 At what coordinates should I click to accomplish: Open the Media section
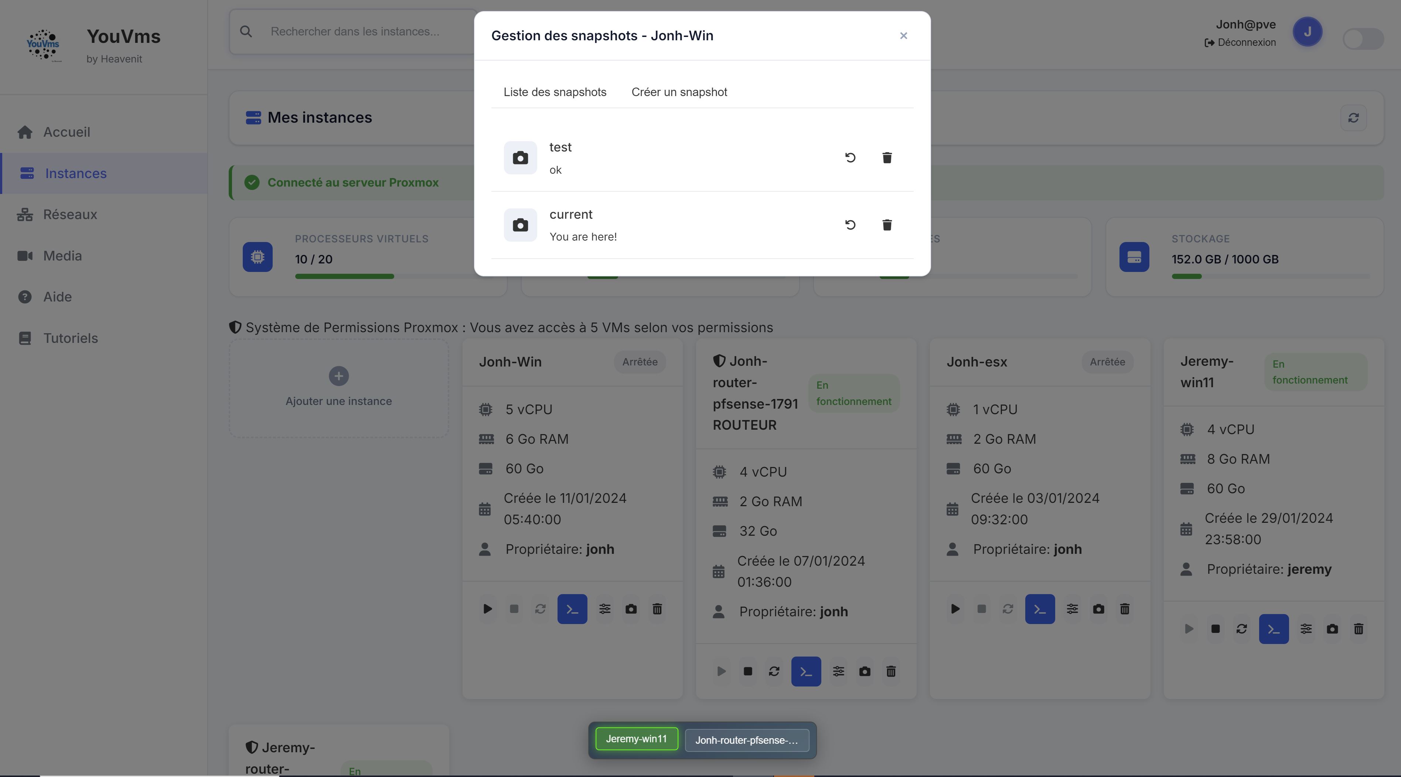pos(103,256)
